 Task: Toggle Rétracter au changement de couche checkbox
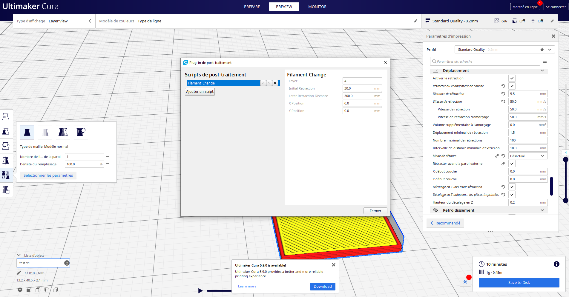(x=512, y=86)
